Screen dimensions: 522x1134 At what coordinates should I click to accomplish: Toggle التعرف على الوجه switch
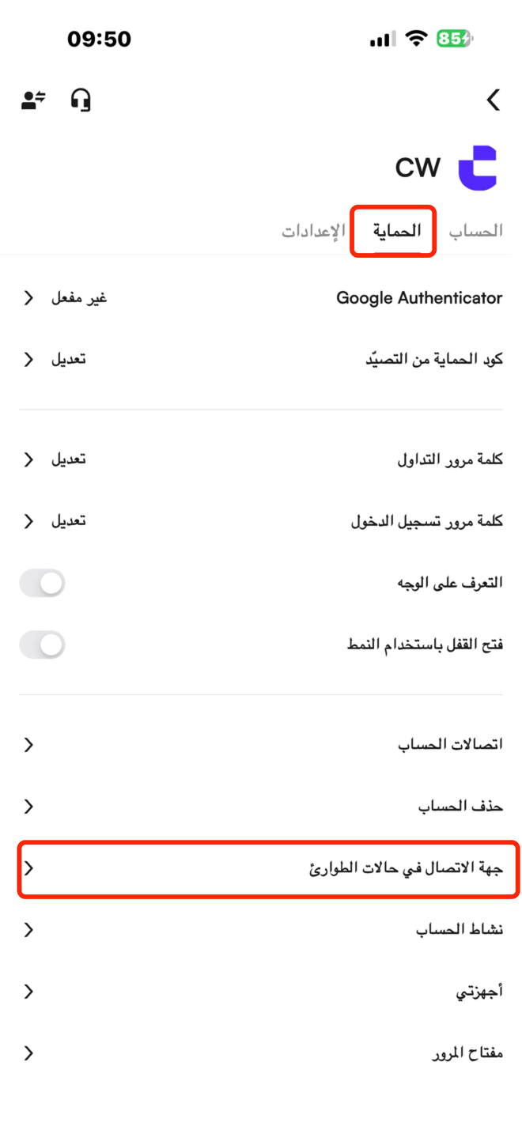pos(42,584)
